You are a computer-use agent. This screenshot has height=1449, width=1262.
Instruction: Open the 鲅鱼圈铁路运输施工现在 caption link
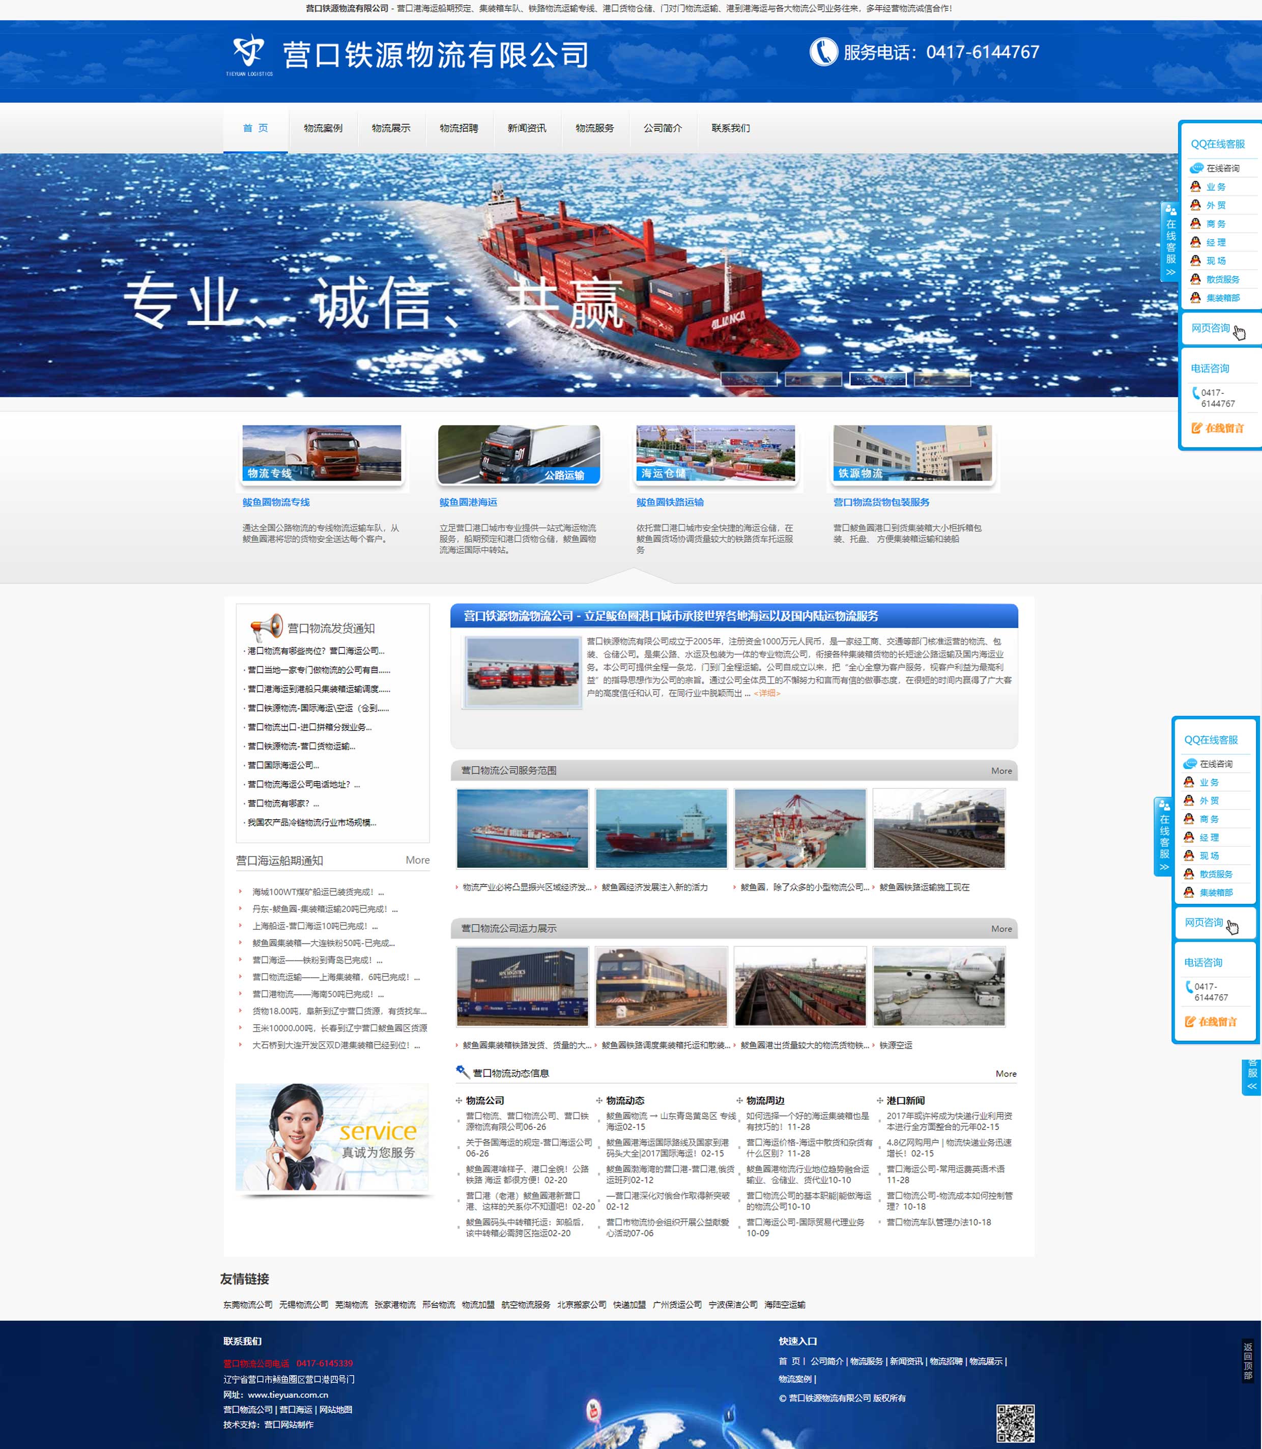tap(924, 887)
